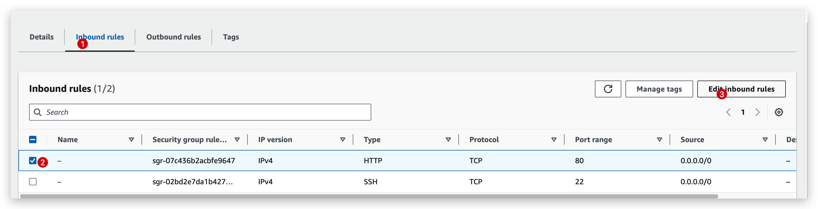Open the Type column dropdown
The height and width of the screenshot is (209, 818).
coord(448,139)
